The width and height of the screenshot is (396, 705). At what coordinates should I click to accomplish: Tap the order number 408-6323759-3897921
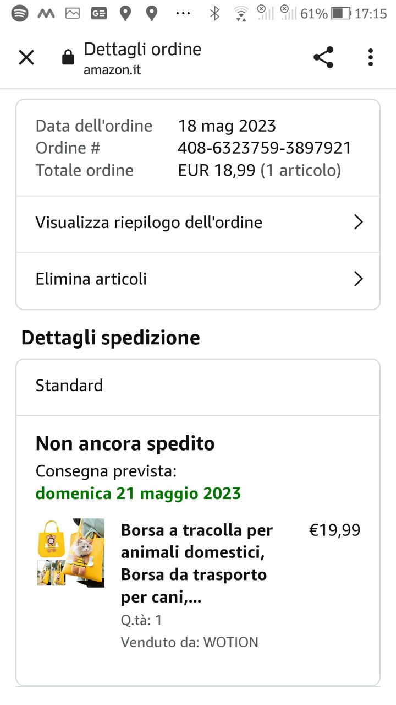(x=265, y=148)
